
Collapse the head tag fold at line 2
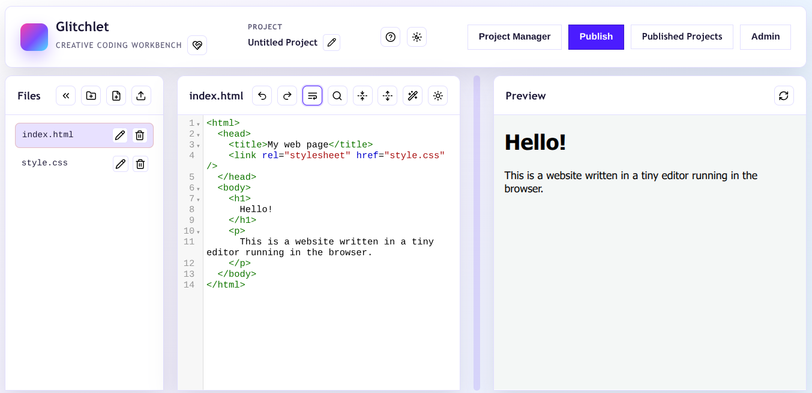pyautogui.click(x=199, y=135)
